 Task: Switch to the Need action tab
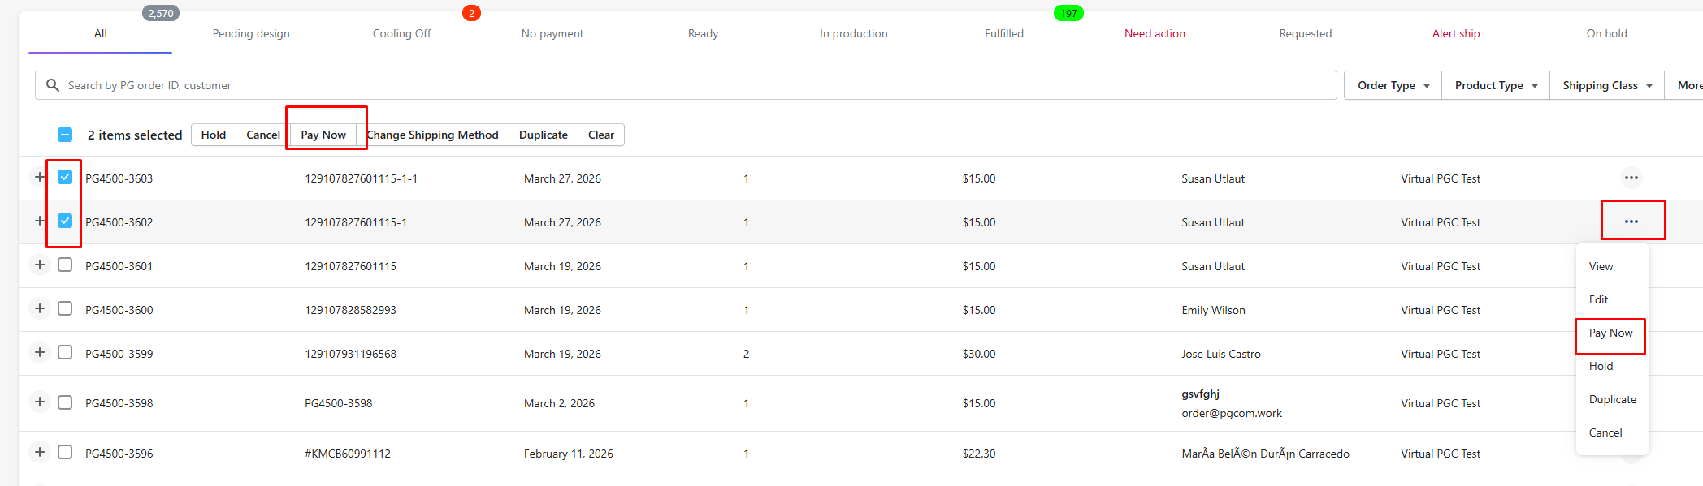(1155, 33)
